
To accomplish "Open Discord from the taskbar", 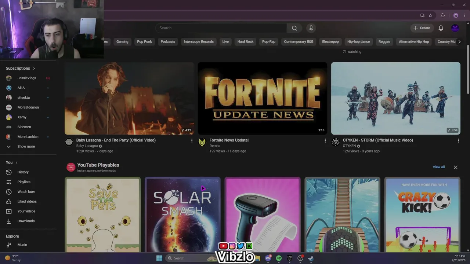I will click(x=268, y=258).
